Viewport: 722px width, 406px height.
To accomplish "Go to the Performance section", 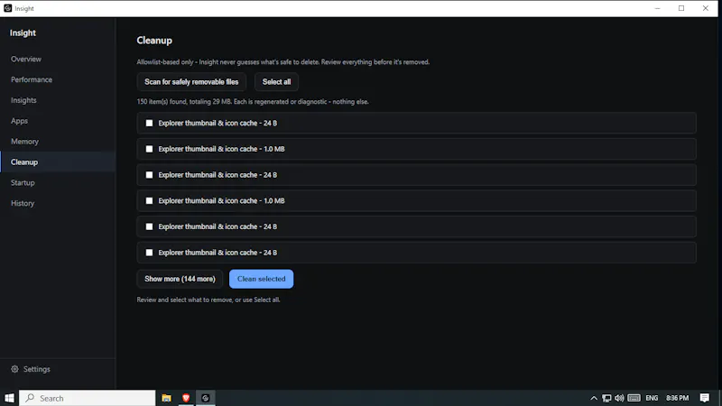I will [32, 79].
